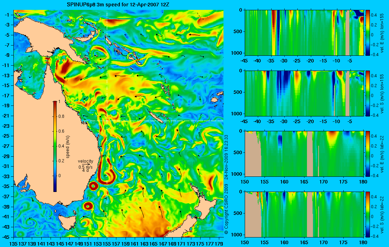The image size is (389, 247).
Task: Click the '147' tick on the main map longitude axis
Action: [x=69, y=244]
